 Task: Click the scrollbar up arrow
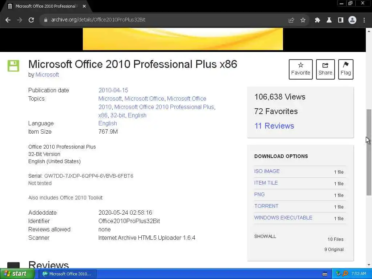coord(369,31)
